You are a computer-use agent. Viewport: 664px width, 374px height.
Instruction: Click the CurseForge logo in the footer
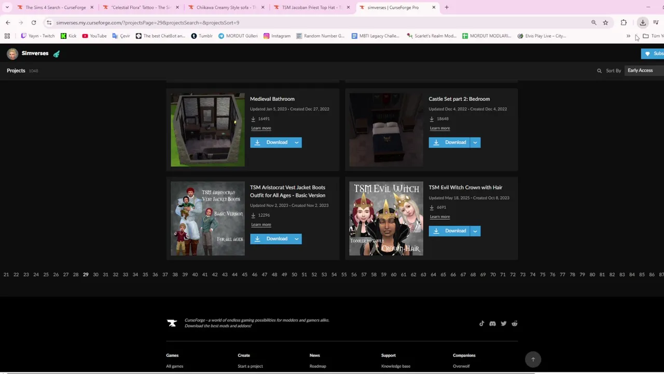point(172,323)
